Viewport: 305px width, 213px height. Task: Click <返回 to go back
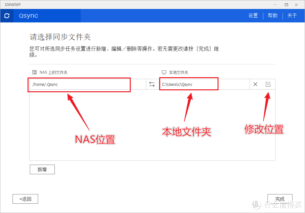[x=25, y=199]
